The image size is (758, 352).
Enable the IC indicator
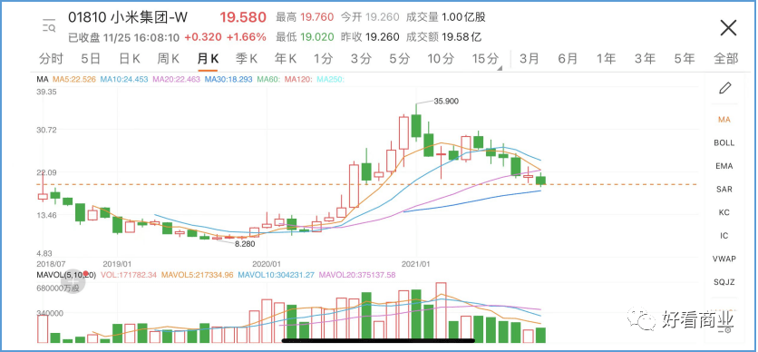point(724,236)
